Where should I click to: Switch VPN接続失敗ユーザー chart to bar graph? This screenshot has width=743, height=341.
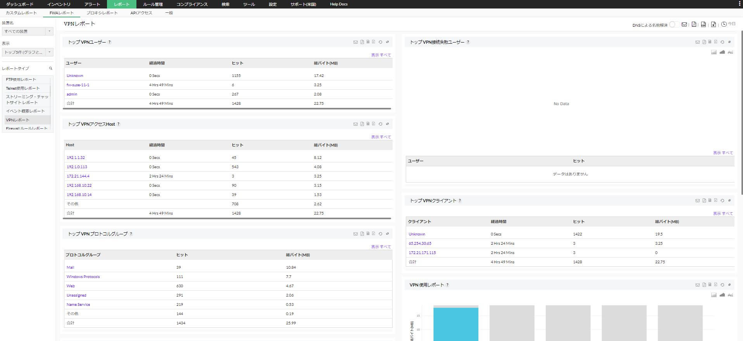click(x=722, y=52)
